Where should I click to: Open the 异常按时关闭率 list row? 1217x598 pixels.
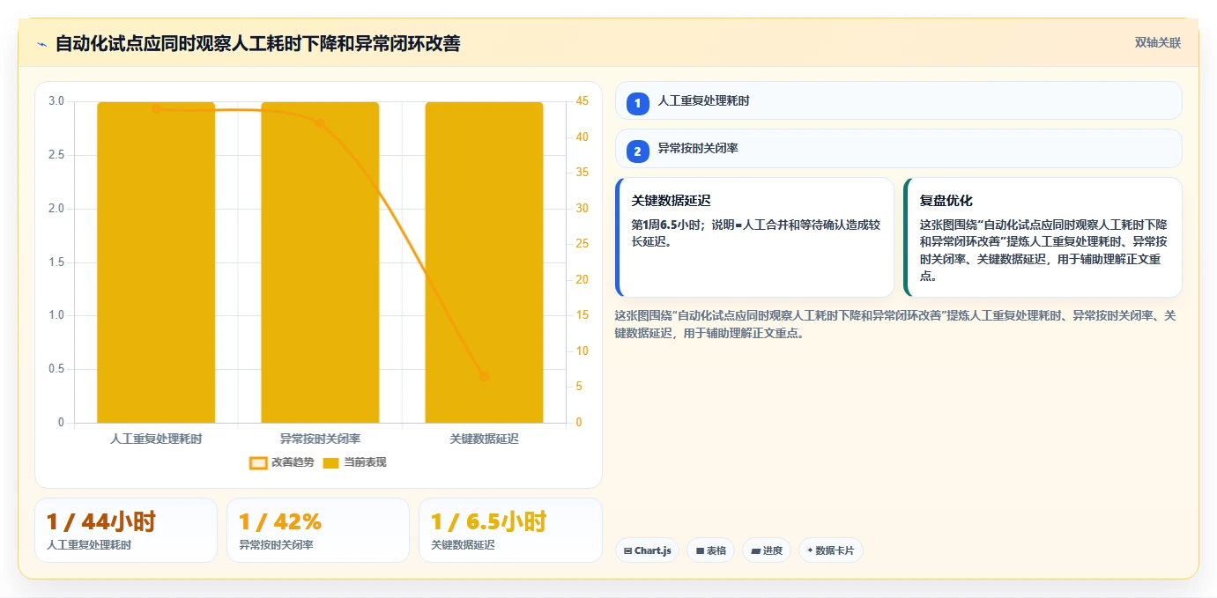[x=899, y=149]
